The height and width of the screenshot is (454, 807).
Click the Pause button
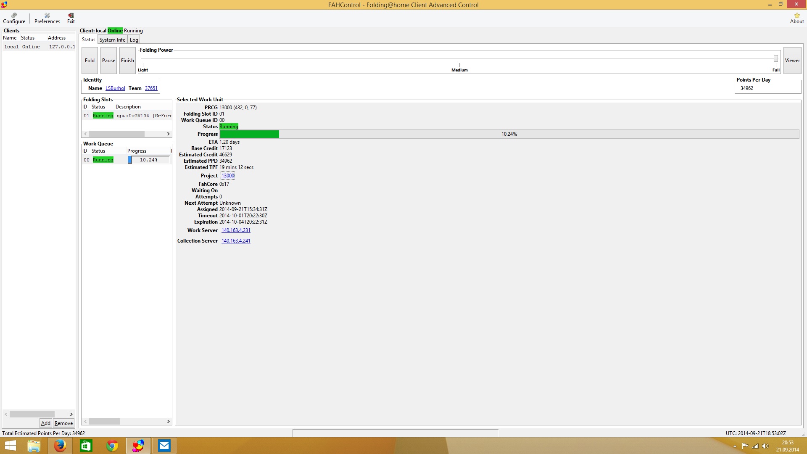click(x=108, y=61)
